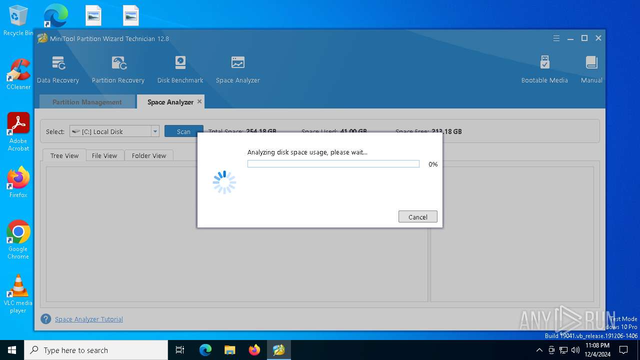The width and height of the screenshot is (640, 360).
Task: Click the analysis progress bar
Action: [x=333, y=164]
